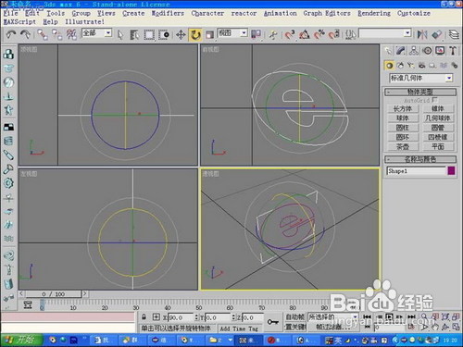Switch to the Utilities hammer tab
The image size is (463, 347).
click(x=453, y=51)
